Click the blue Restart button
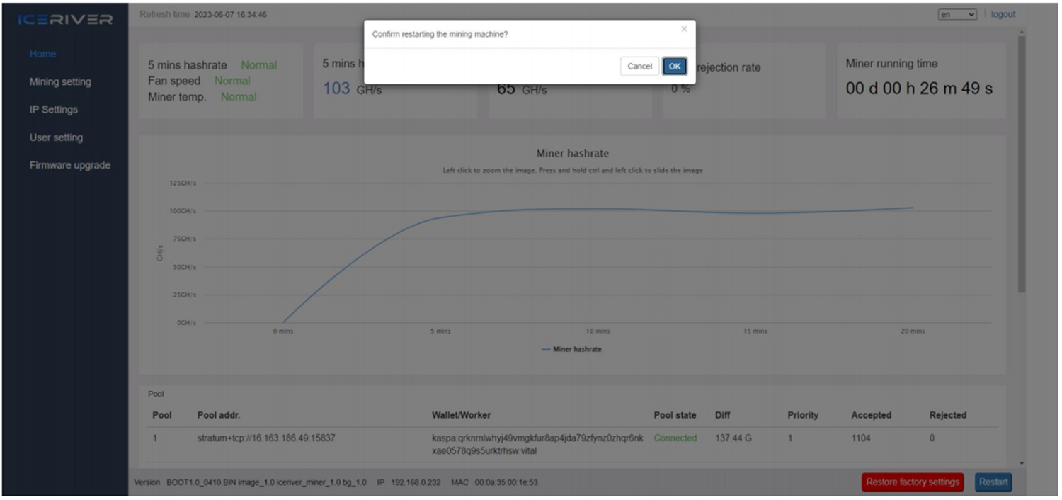This screenshot has width=1062, height=500. (993, 482)
